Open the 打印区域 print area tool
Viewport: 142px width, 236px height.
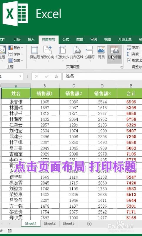tap(77, 54)
